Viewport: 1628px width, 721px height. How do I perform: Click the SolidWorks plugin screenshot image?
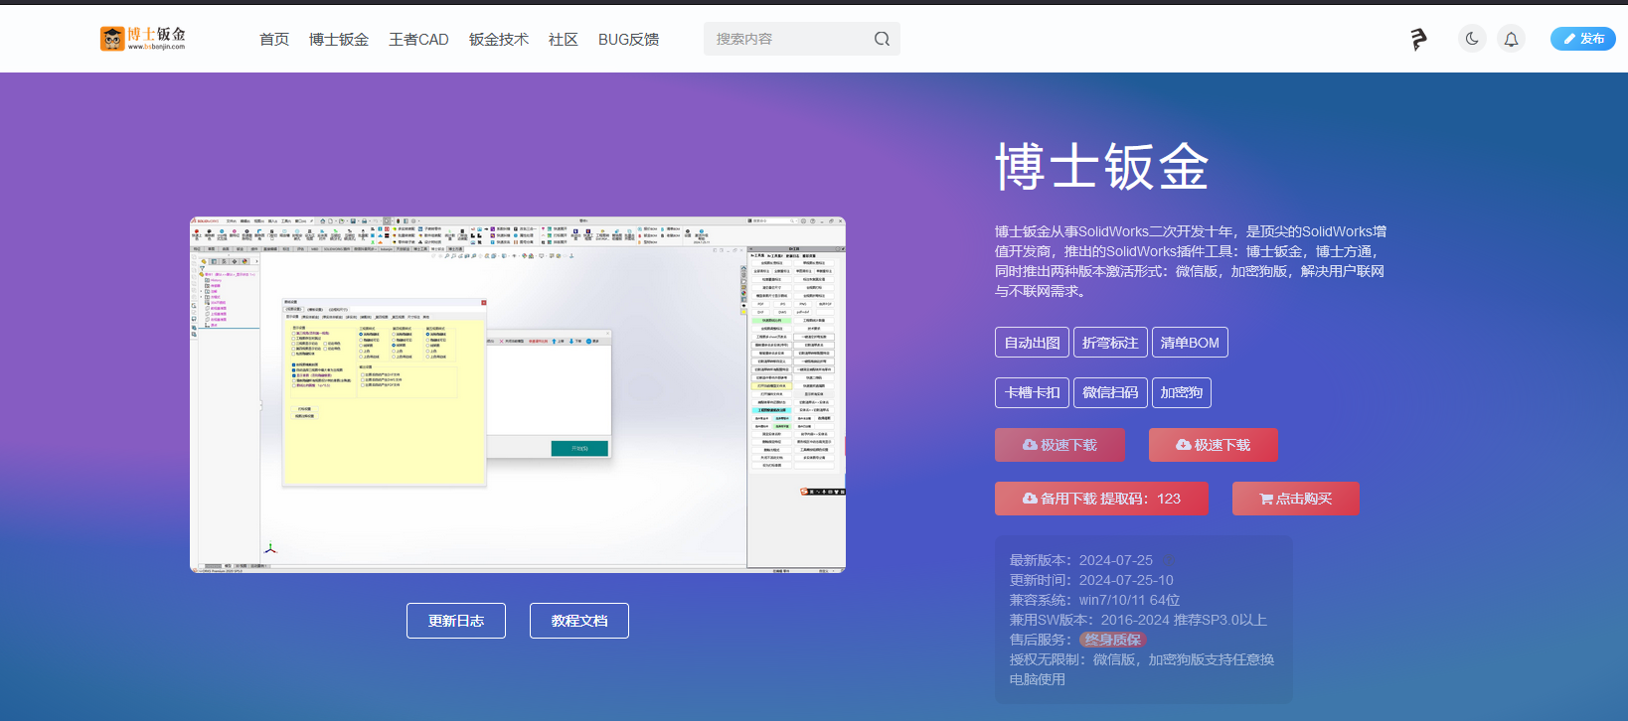(x=518, y=394)
